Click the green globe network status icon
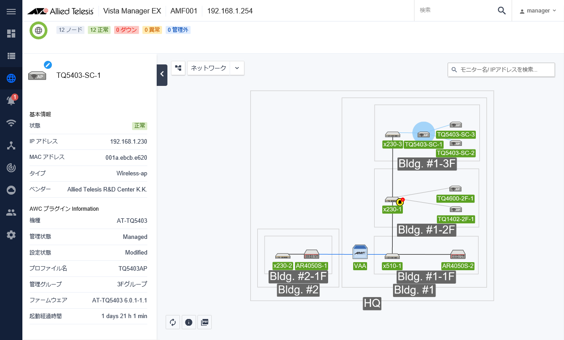 [x=38, y=30]
